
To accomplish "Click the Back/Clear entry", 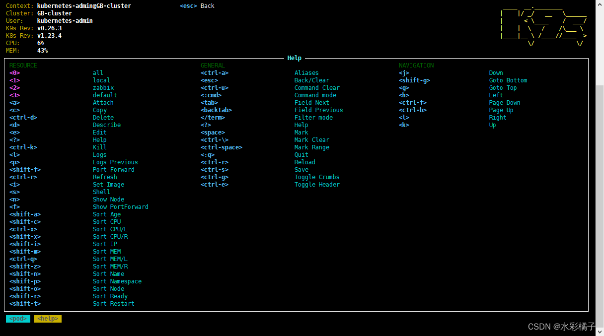I will (312, 80).
